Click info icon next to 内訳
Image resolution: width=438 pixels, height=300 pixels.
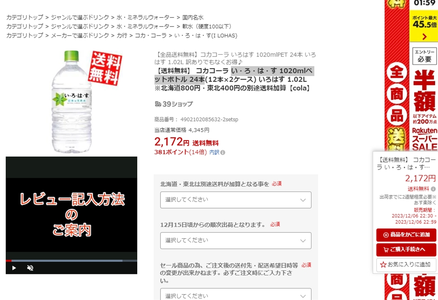[222, 153]
